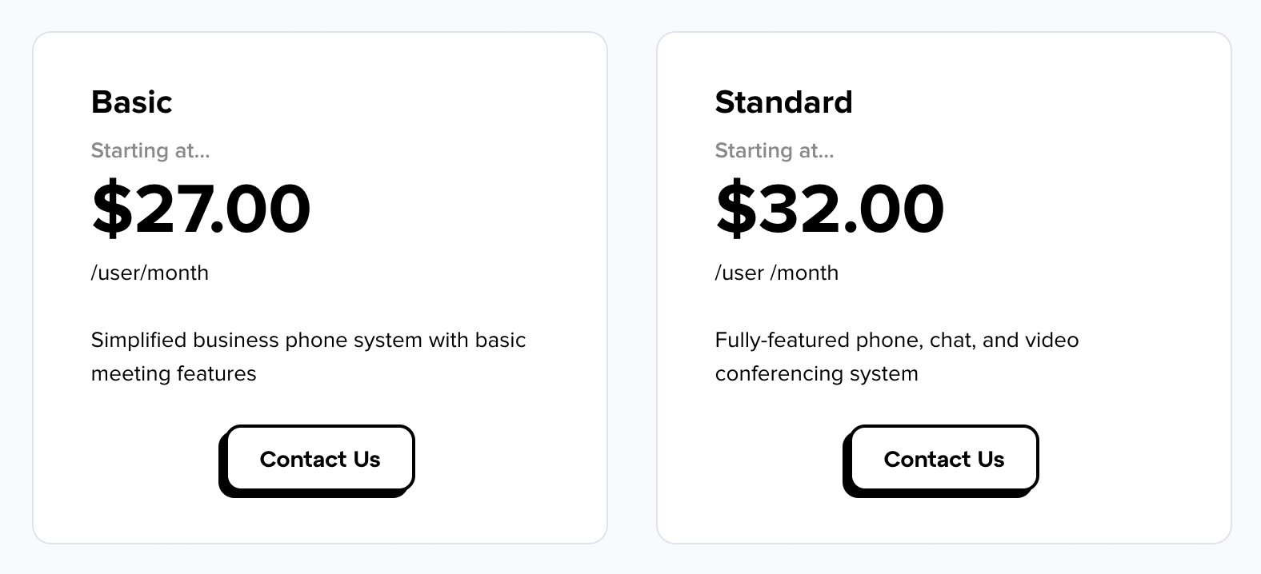Click the Standard plan's Starting at label
1261x574 pixels.
click(775, 150)
